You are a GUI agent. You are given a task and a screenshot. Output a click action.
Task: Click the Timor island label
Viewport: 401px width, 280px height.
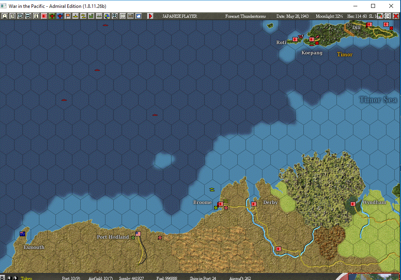[345, 54]
